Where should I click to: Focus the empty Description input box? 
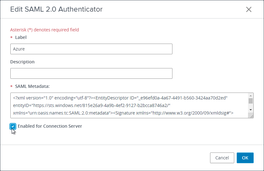click(91, 73)
